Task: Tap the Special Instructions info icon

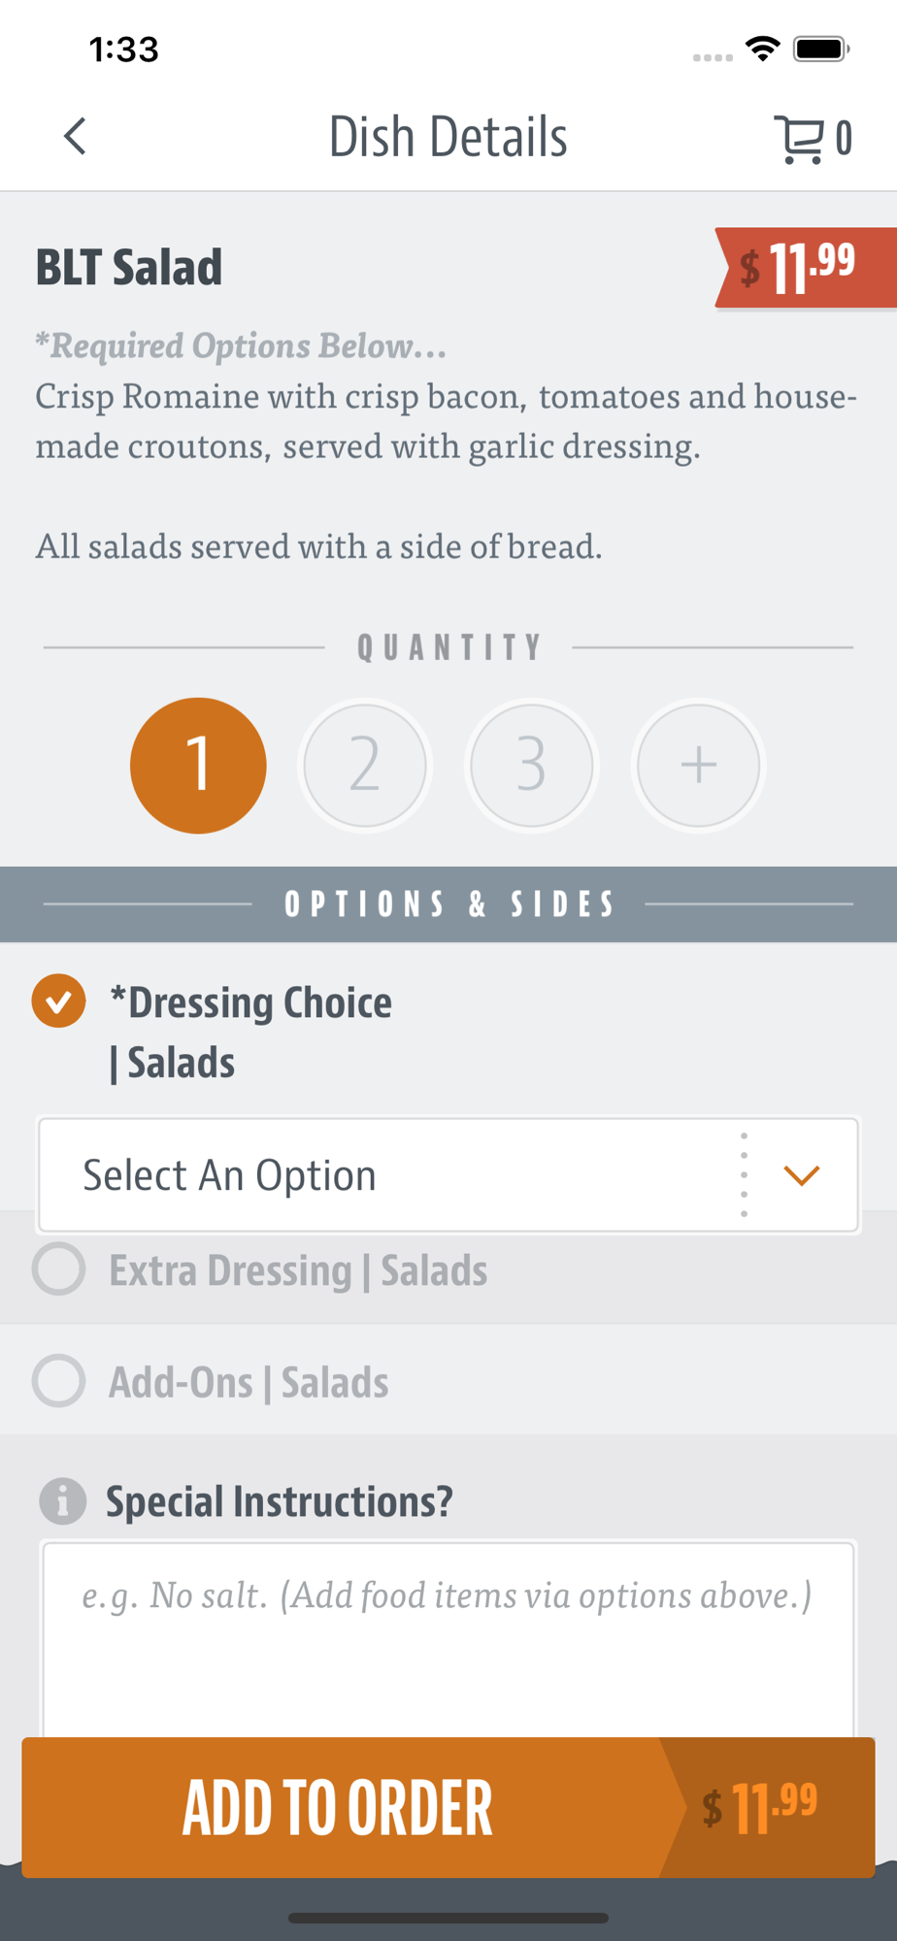Action: click(x=63, y=1501)
